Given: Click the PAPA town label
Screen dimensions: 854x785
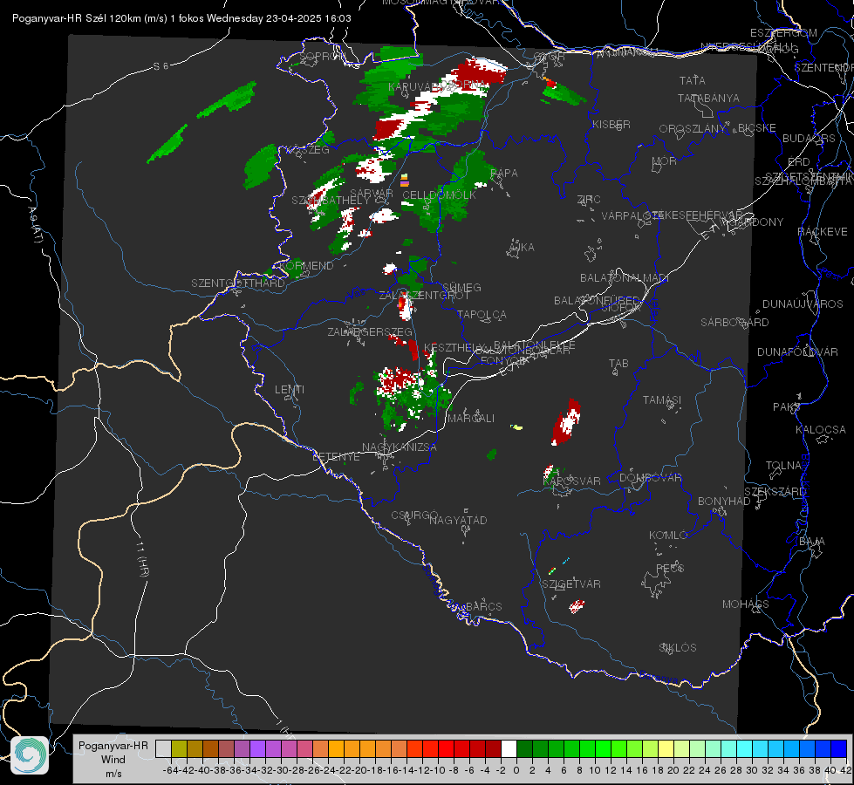Looking at the screenshot, I should [x=504, y=174].
